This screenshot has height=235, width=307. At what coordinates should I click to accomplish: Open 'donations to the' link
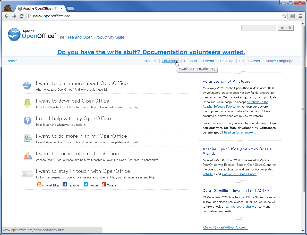258,102
